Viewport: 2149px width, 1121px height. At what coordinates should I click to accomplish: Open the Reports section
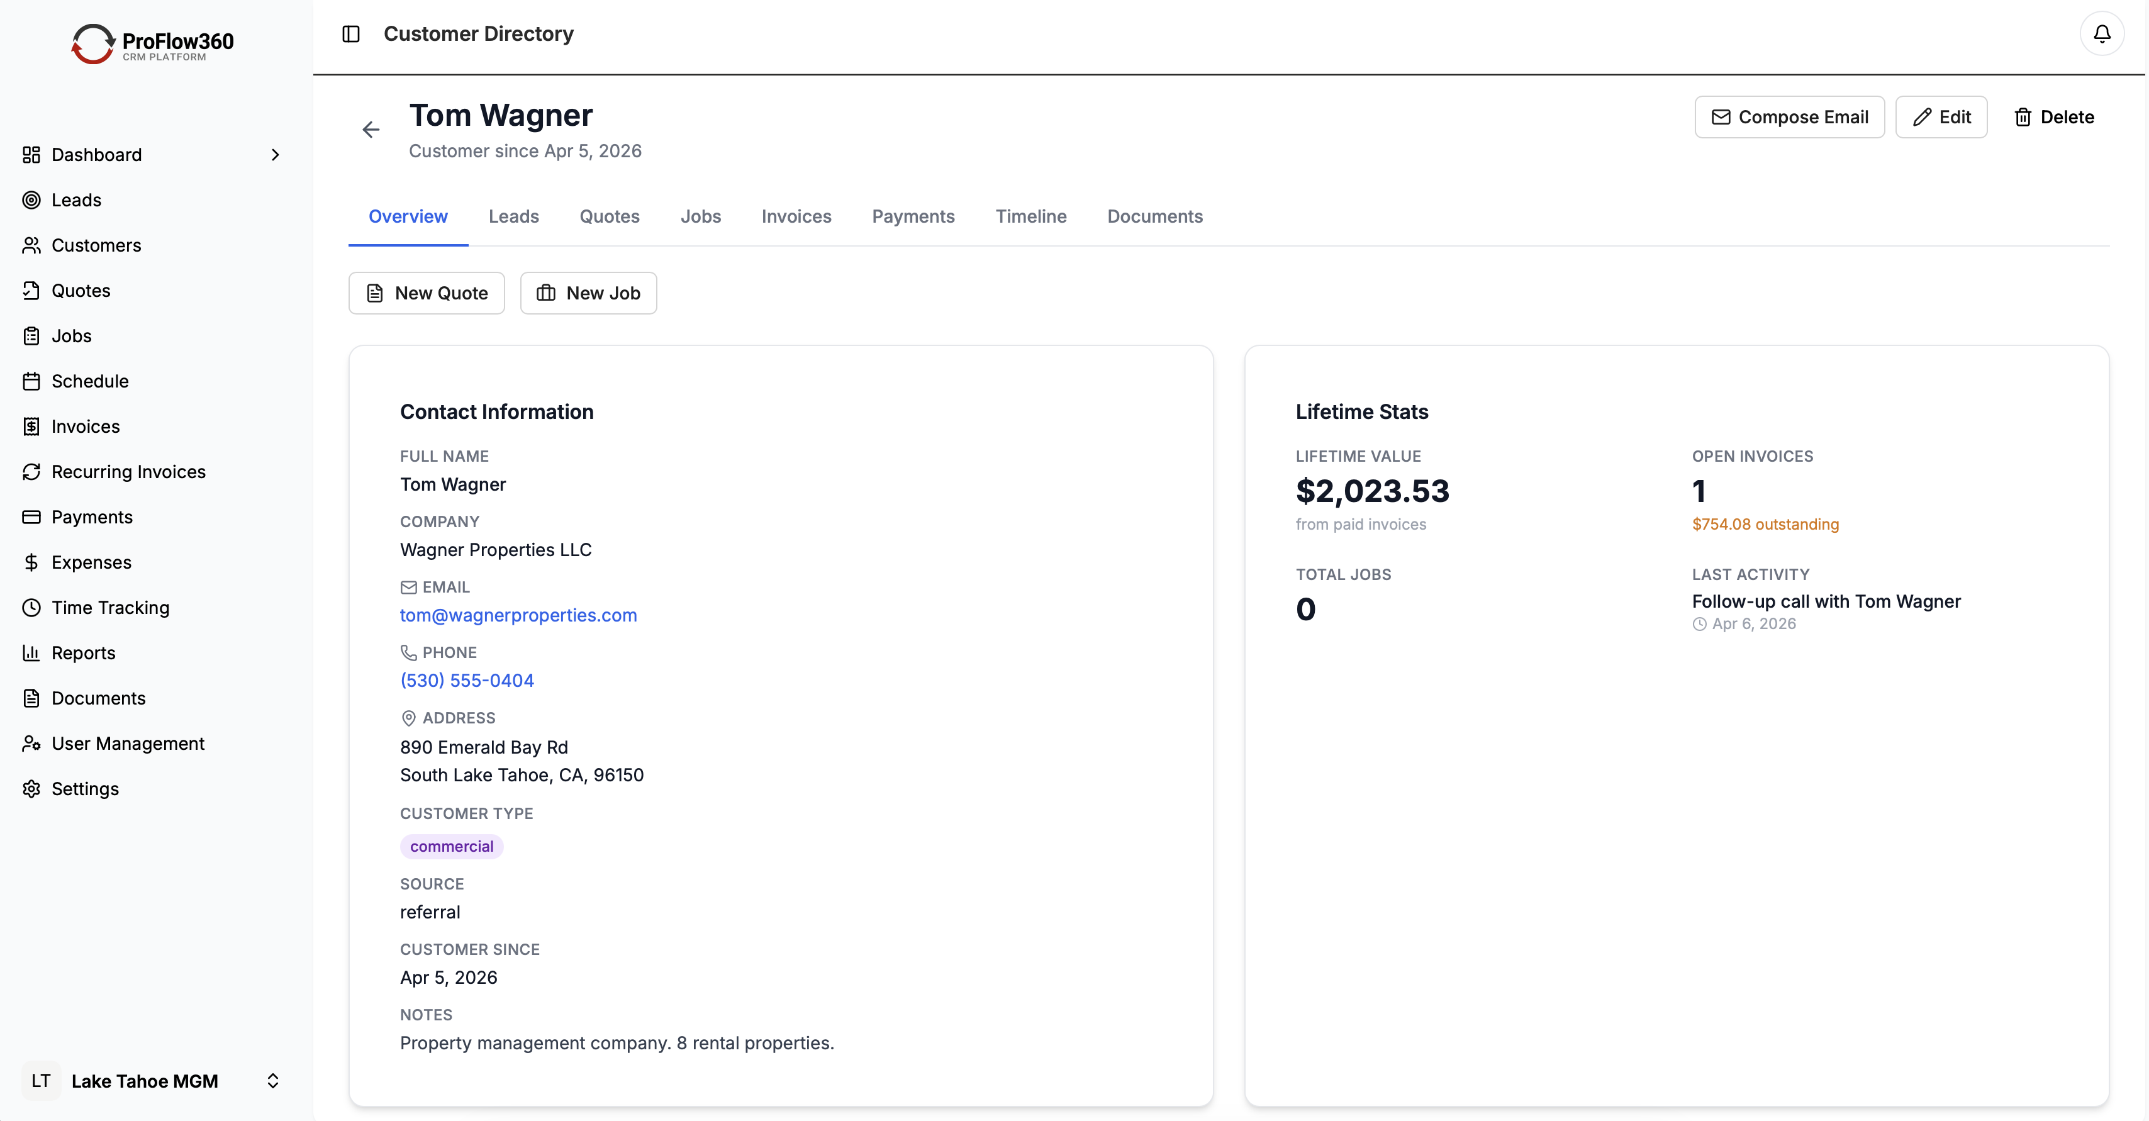click(x=84, y=652)
